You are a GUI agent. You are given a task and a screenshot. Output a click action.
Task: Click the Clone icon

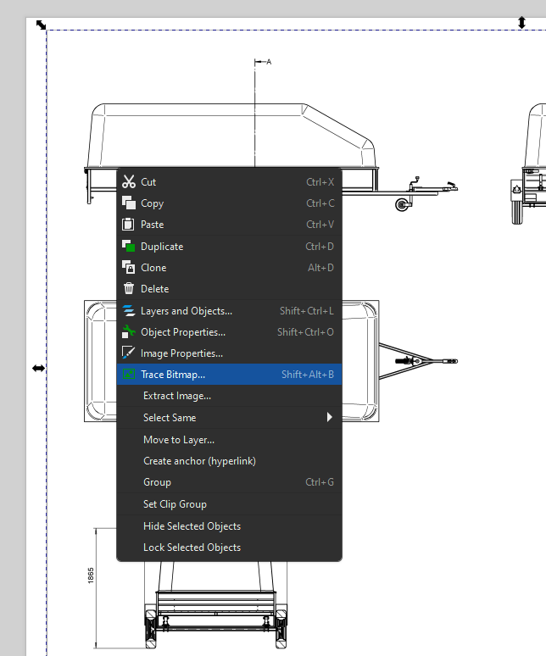coord(129,268)
